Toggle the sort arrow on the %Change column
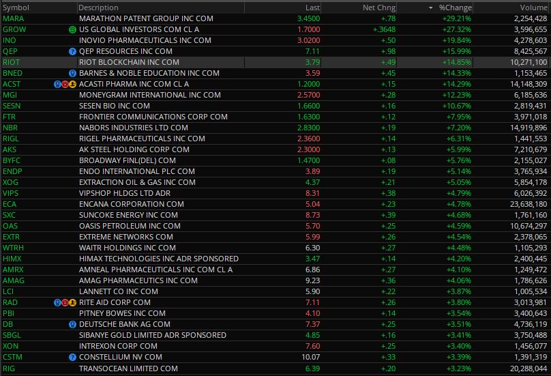The width and height of the screenshot is (551, 376). [x=430, y=8]
